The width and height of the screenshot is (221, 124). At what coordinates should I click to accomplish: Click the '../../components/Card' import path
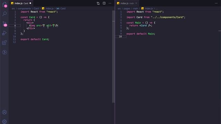tap(168, 17)
